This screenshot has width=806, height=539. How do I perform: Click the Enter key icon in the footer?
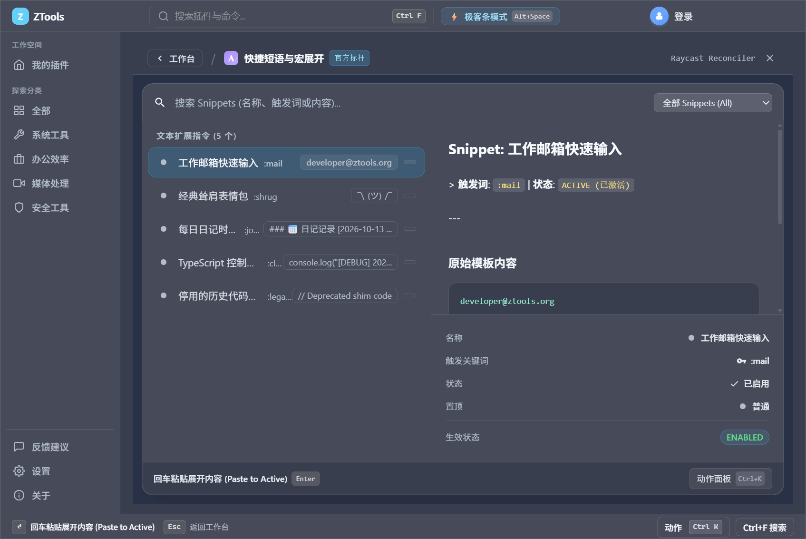[19, 527]
